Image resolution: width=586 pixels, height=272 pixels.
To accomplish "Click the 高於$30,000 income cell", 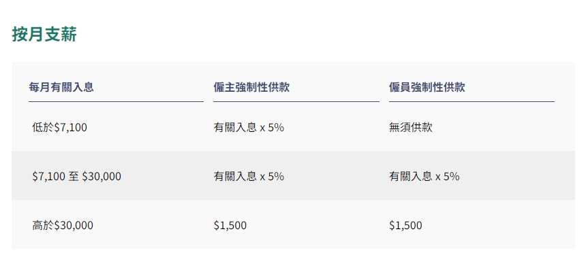I will [63, 225].
